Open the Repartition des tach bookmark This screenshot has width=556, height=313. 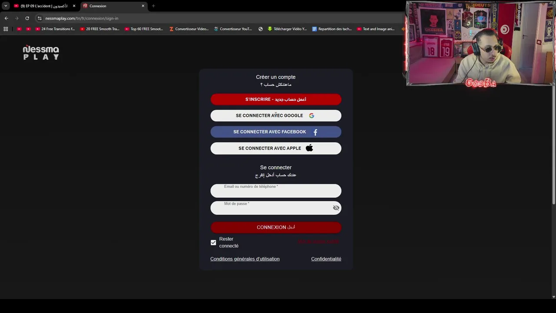tap(332, 29)
